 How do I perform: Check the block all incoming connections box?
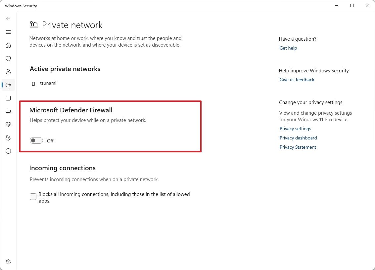pyautogui.click(x=33, y=196)
